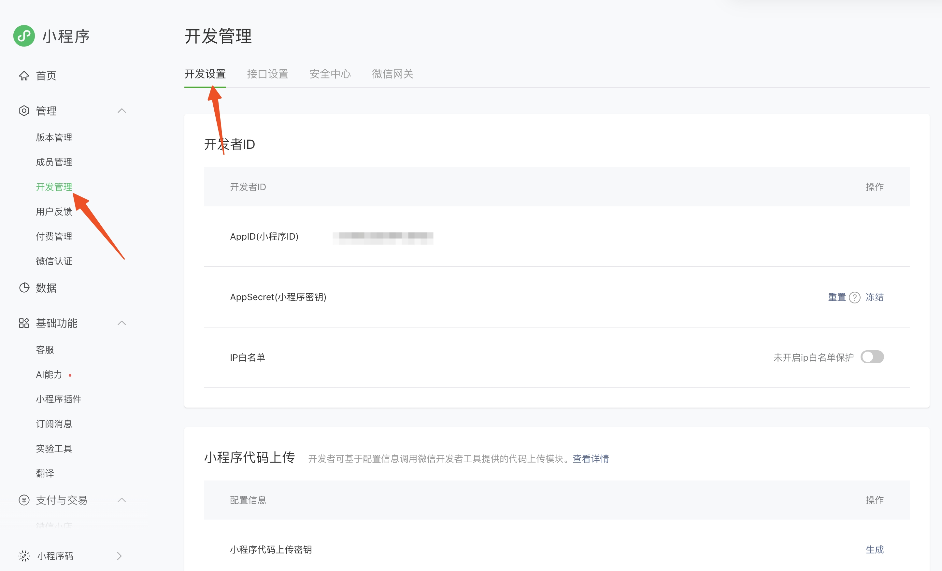Open the 安全中心 tab
942x571 pixels.
pos(330,74)
